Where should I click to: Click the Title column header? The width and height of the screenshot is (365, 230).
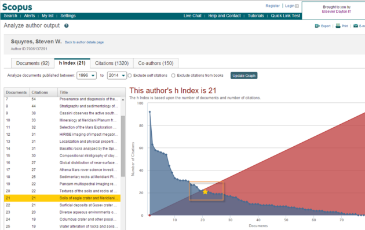[x=92, y=92]
